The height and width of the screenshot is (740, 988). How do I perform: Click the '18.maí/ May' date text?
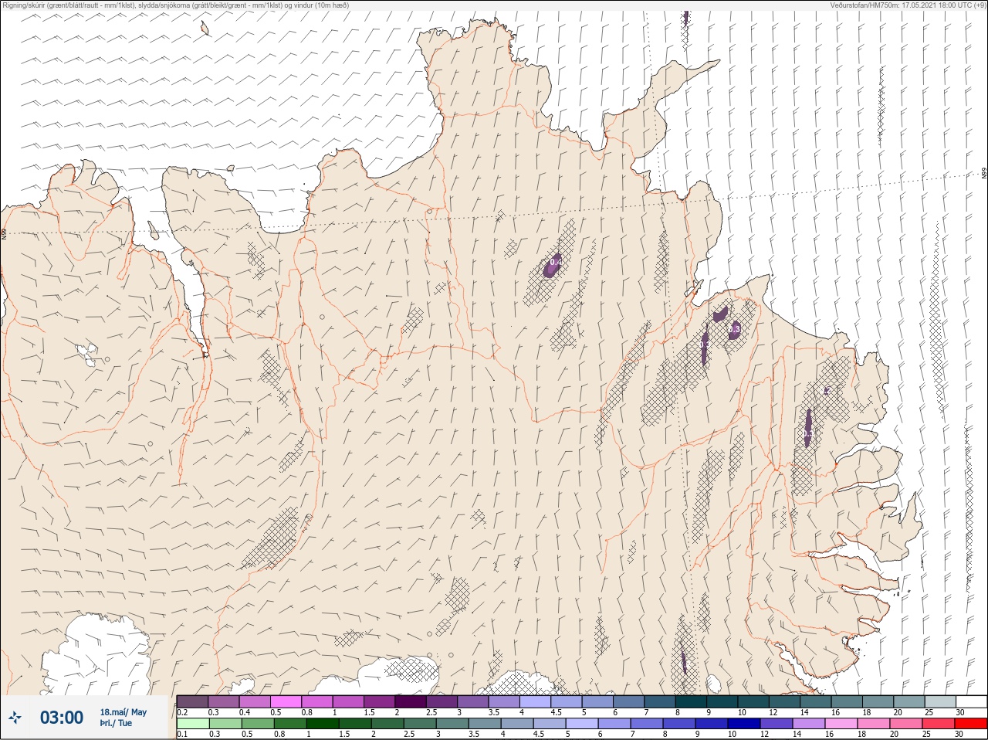pyautogui.click(x=123, y=712)
